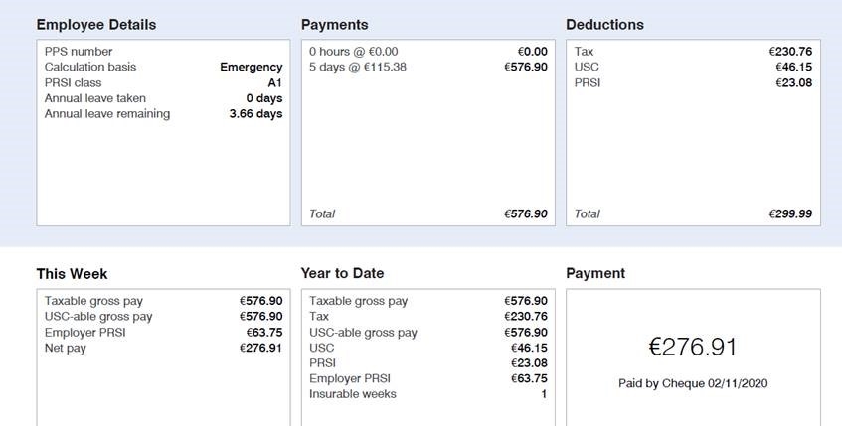Screen dimensions: 842x426
Task: Select the 5 days @ €115.38 payment line
Action: 358,68
